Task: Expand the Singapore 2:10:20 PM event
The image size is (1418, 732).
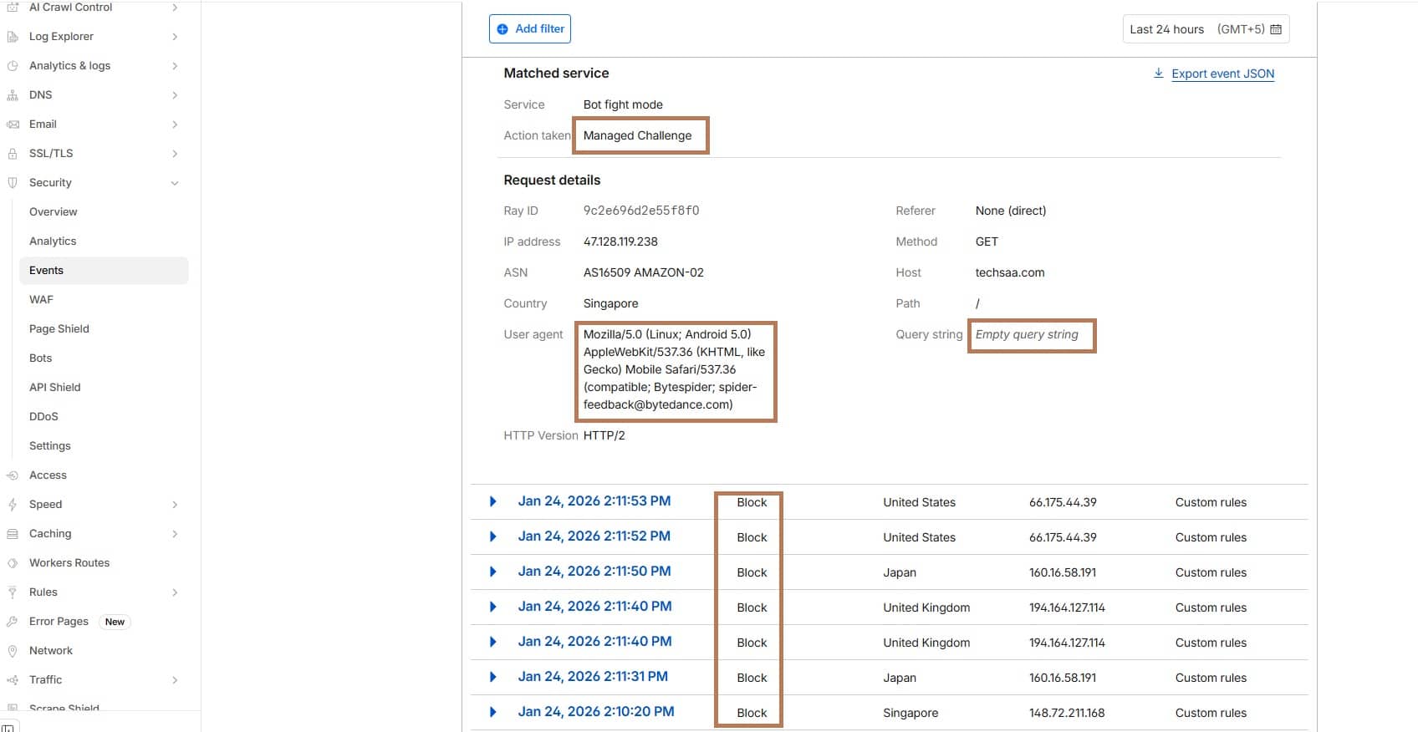Action: [x=493, y=712]
